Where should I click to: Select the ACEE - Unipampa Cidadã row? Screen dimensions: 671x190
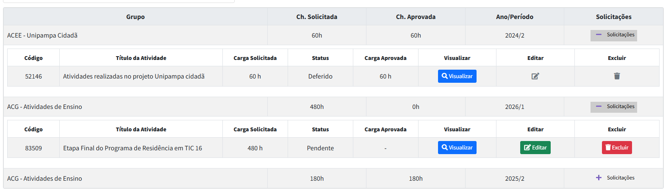point(333,35)
